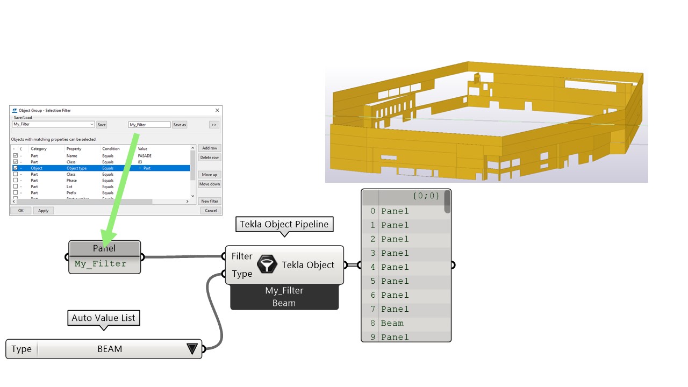Click the 3D facade model view
This screenshot has width=688, height=387.
[486, 121]
